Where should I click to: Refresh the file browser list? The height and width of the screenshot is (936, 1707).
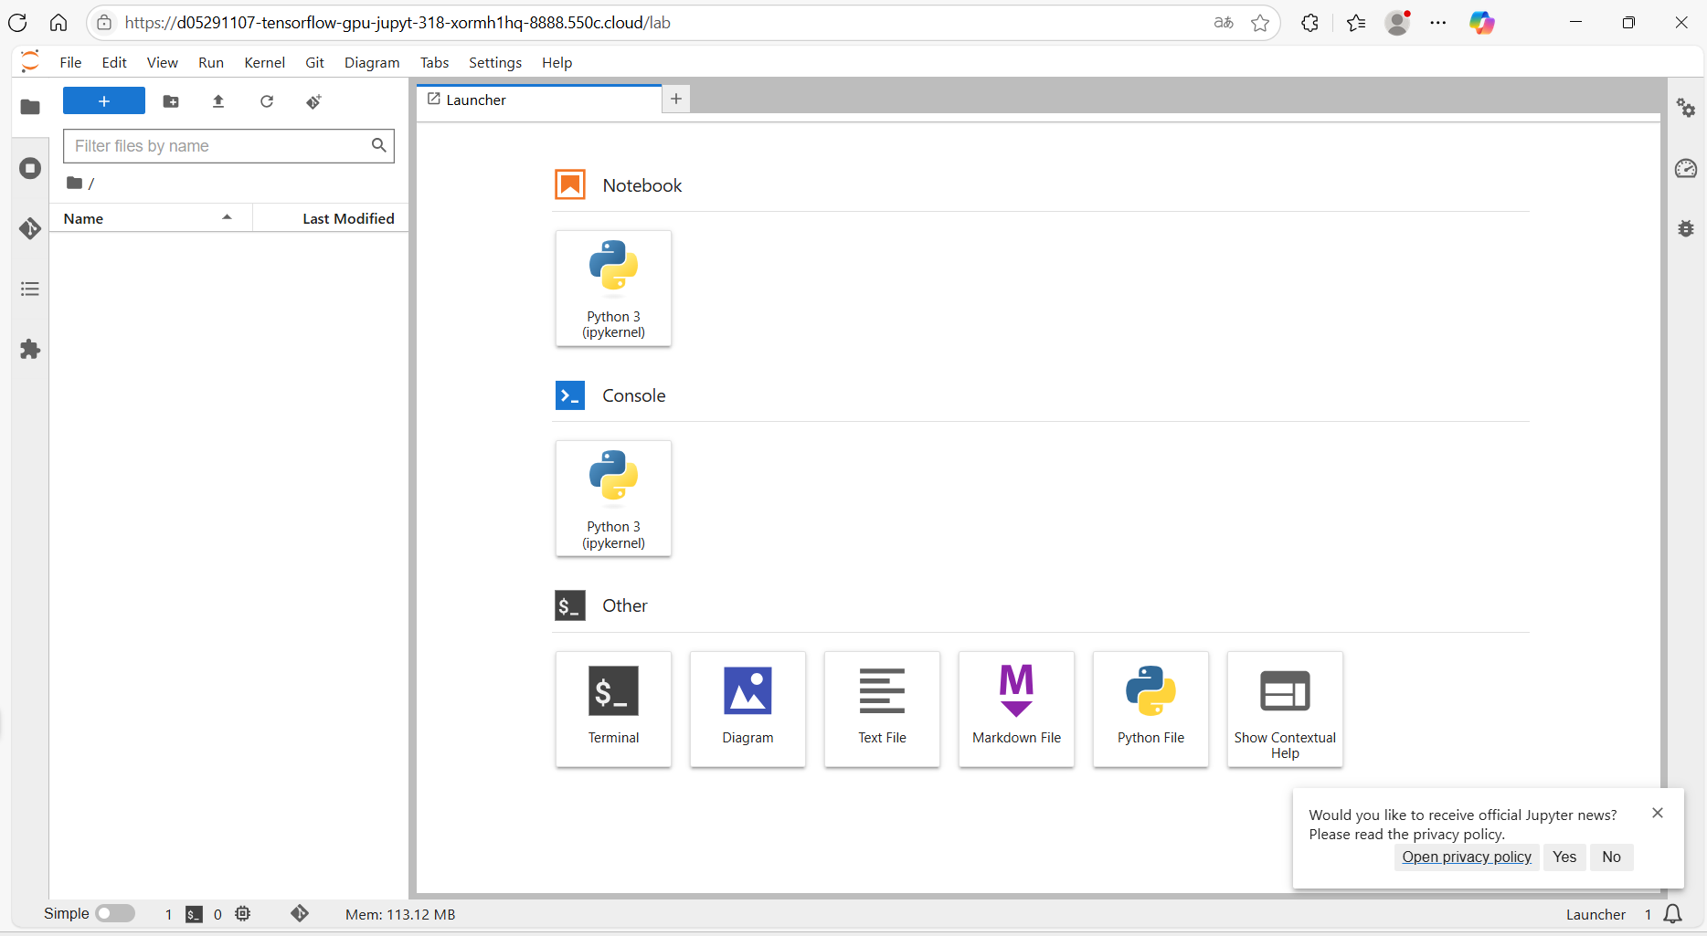pos(267,101)
